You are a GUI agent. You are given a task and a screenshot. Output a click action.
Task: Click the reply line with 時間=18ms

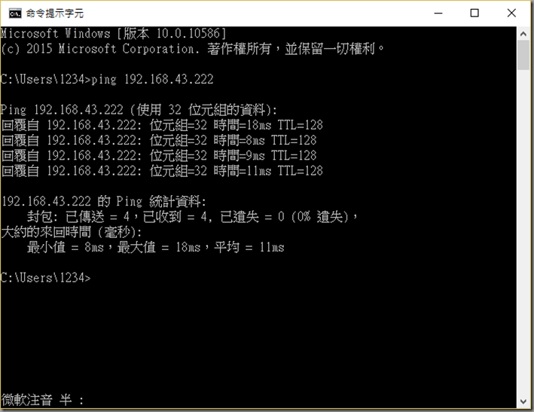162,125
